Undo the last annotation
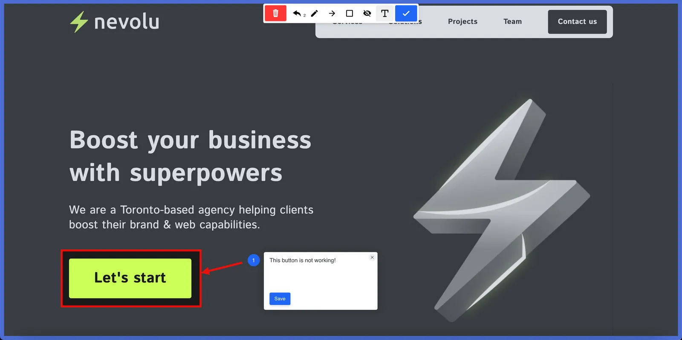The height and width of the screenshot is (340, 682). pyautogui.click(x=298, y=14)
